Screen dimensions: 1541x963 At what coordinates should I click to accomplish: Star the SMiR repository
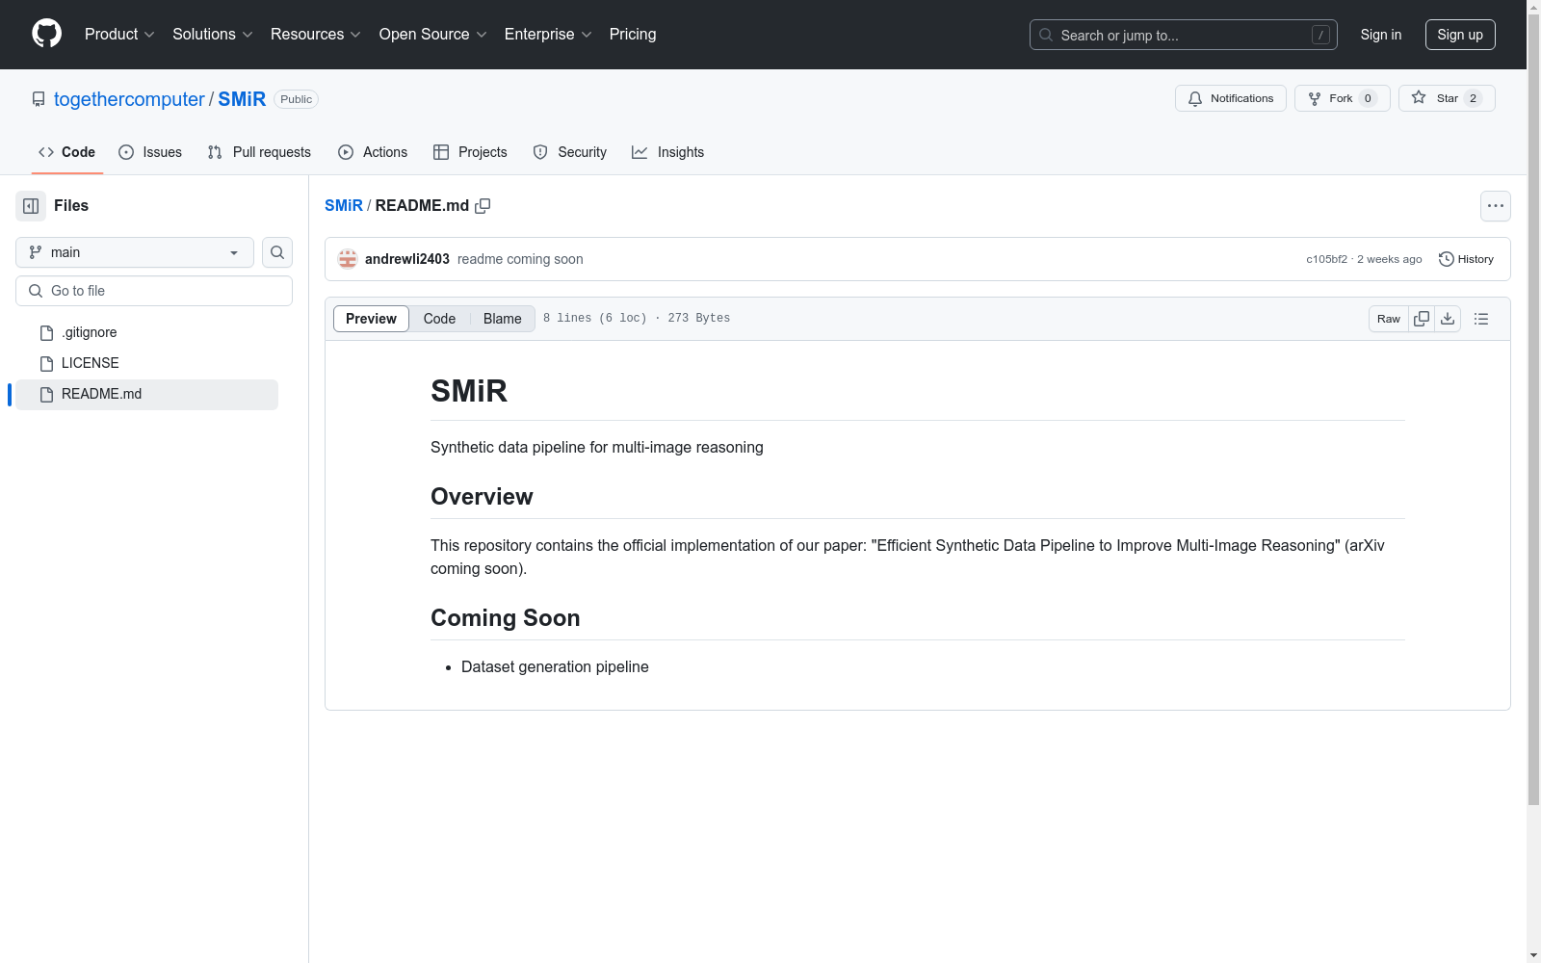click(x=1446, y=98)
